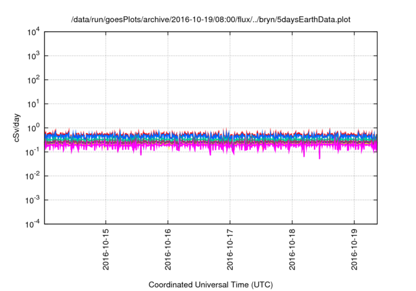Click the date label 2016-10-18
Image resolution: width=416 pixels, height=291 pixels.
pos(292,249)
